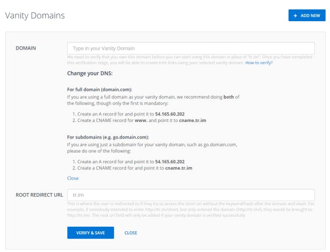Viewport: 330px width, 252px height.
Task: Click the DOMAIN field label
Action: 29,48
